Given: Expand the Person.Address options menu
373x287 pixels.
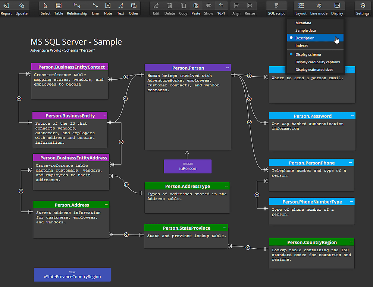Looking at the screenshot, I should coord(106,204).
